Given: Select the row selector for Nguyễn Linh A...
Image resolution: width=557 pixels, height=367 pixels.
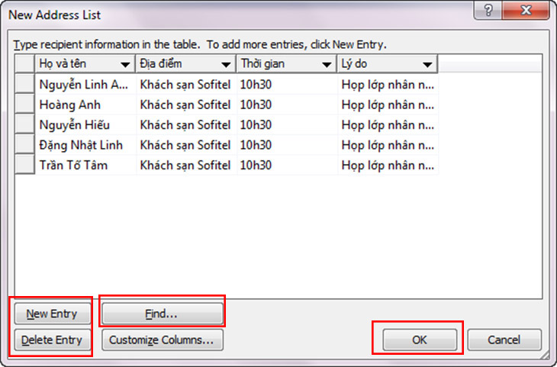Looking at the screenshot, I should [x=24, y=85].
